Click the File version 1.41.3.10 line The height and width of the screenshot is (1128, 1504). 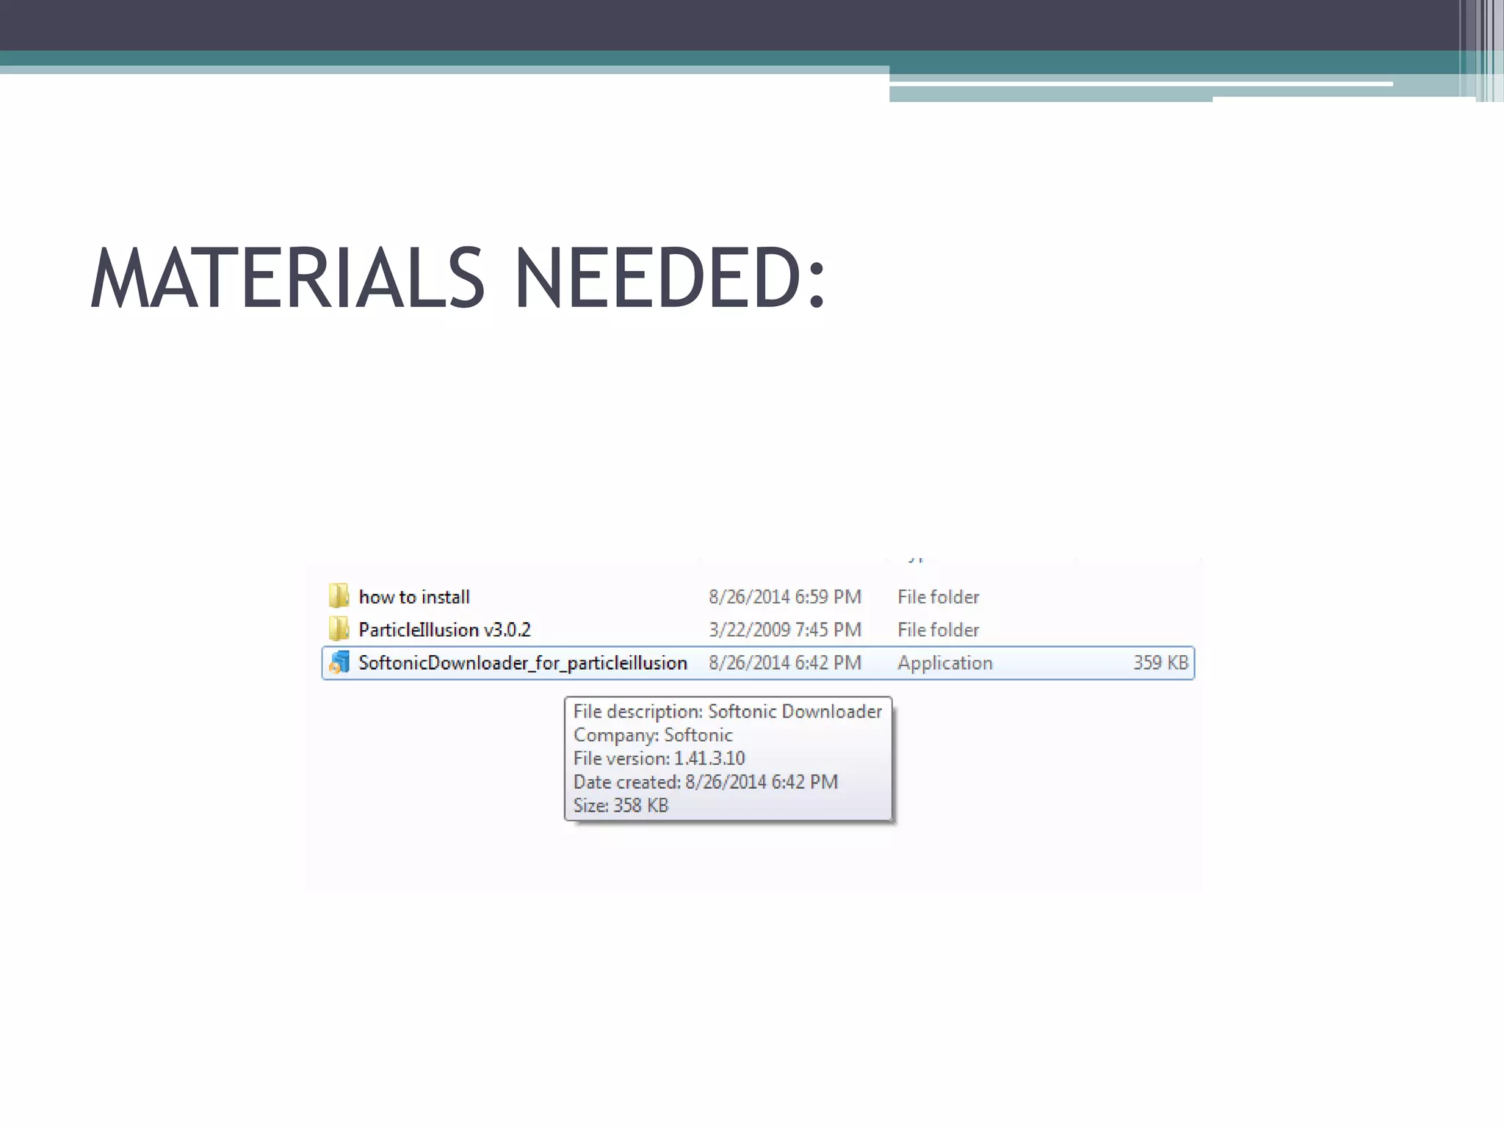[x=659, y=759]
